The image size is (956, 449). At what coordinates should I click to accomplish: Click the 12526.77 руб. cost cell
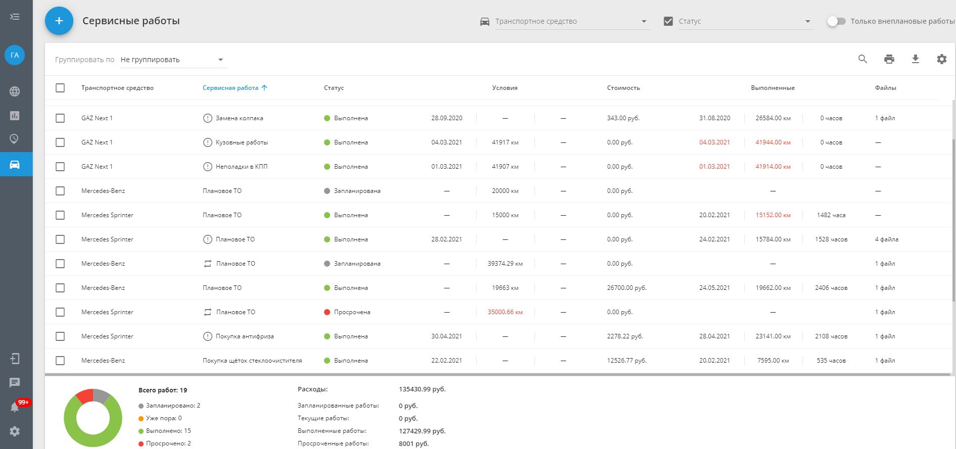(627, 361)
